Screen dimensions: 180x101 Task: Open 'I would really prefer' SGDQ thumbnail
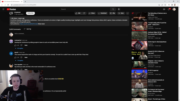tap(139, 26)
